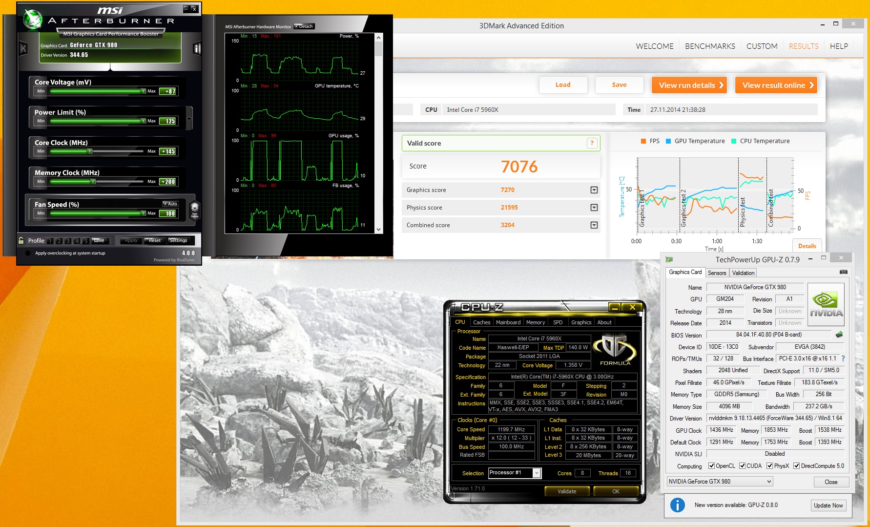The width and height of the screenshot is (870, 527).
Task: Click Hardware Monitor scrollbar down arrow
Action: [378, 229]
